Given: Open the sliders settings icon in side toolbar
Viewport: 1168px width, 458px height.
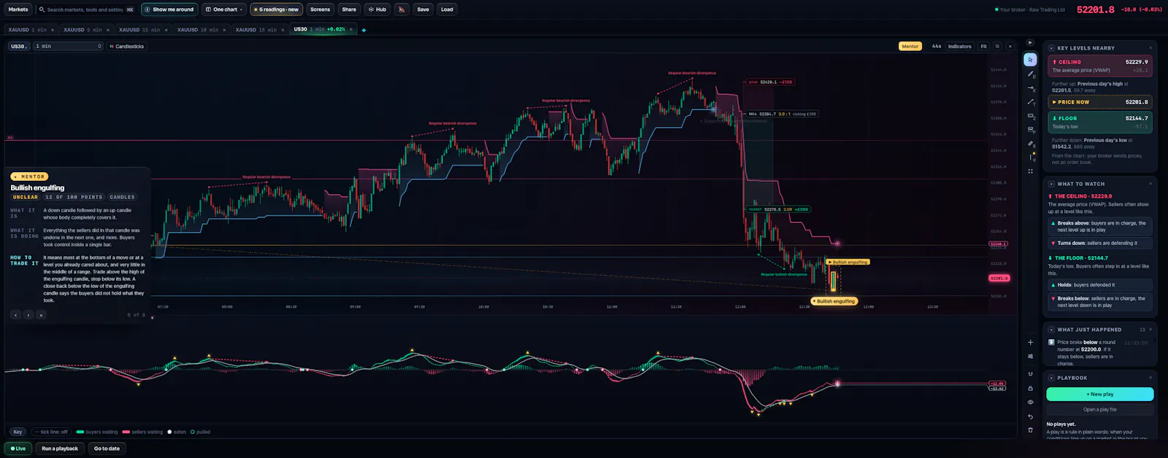Looking at the screenshot, I should click(x=1030, y=357).
